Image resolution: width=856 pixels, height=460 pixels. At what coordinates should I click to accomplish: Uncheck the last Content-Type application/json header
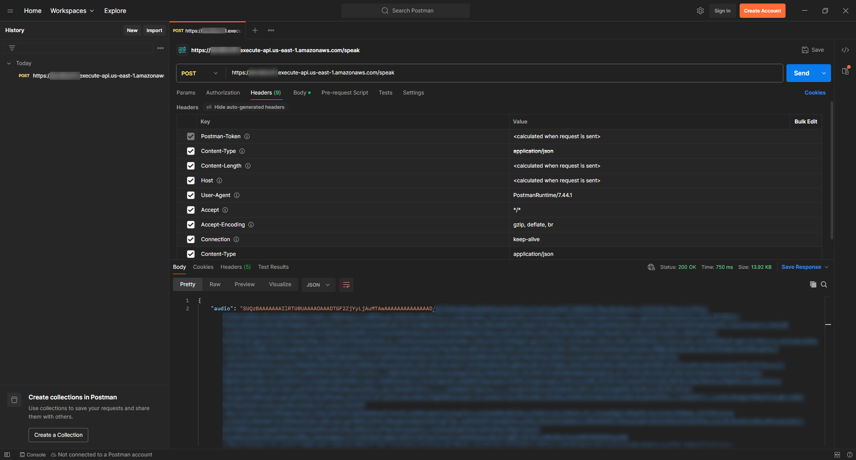point(191,254)
